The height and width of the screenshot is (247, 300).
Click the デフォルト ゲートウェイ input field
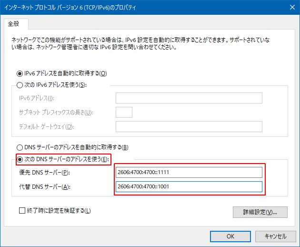tap(189, 126)
